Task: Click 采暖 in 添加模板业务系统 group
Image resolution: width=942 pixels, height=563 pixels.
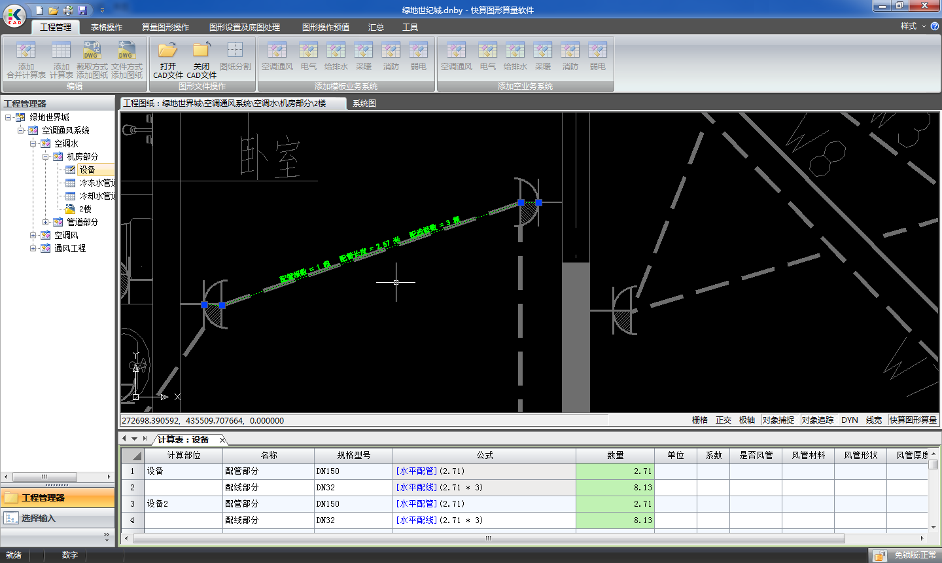Action: click(364, 57)
